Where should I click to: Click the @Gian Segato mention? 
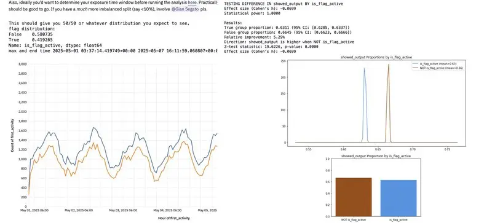185,9
